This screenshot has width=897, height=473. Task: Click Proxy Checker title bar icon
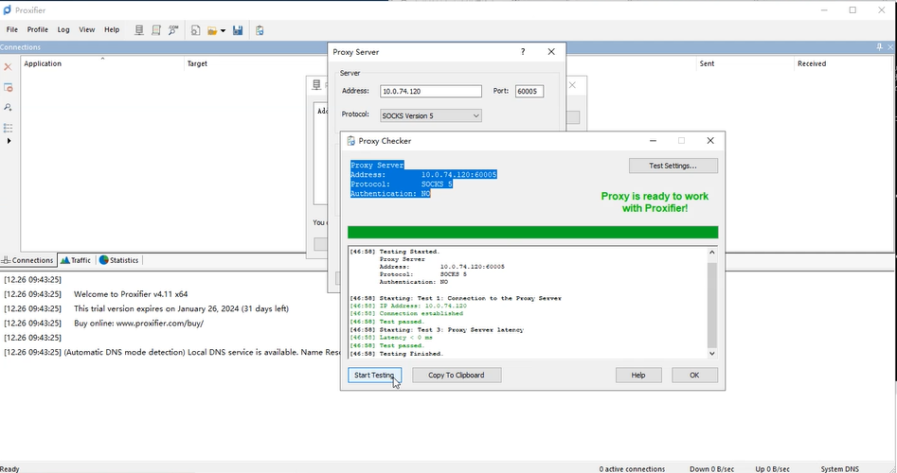350,141
